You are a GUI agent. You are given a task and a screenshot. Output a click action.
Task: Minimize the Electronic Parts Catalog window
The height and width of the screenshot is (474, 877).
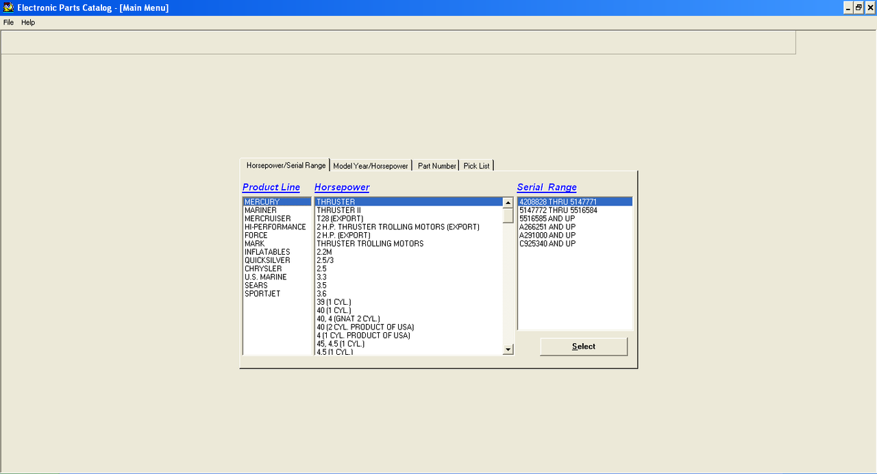click(848, 8)
